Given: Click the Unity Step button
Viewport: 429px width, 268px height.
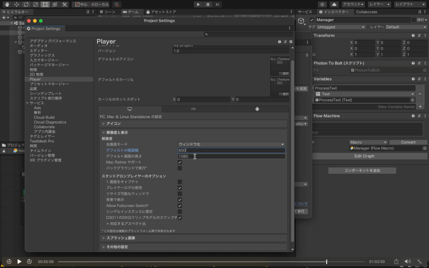Looking at the screenshot, I should [x=217, y=4].
